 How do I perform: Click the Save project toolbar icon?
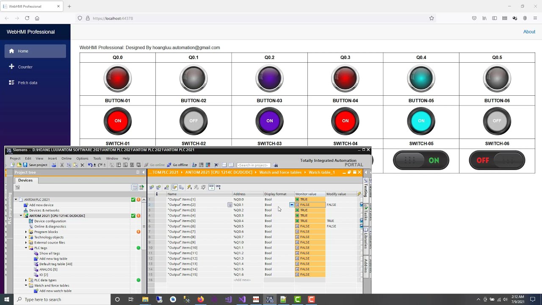point(25,165)
